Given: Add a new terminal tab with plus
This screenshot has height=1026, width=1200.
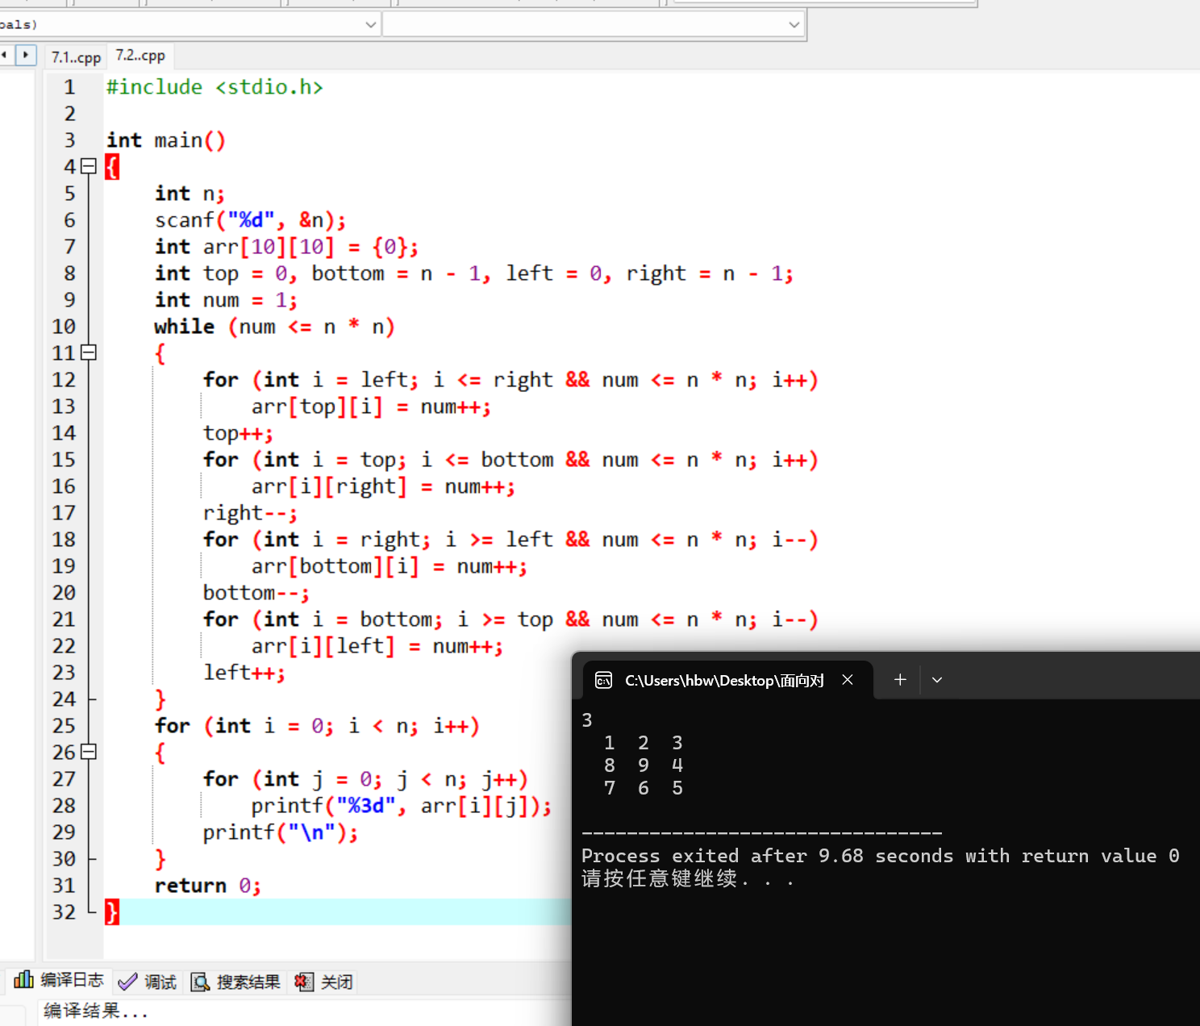Looking at the screenshot, I should tap(900, 680).
